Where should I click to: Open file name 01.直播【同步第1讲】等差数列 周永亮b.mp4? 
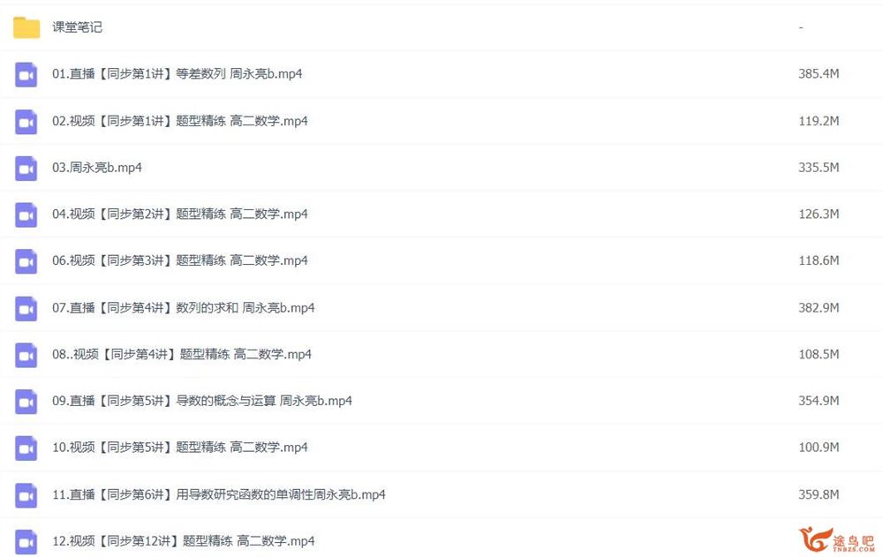177,74
